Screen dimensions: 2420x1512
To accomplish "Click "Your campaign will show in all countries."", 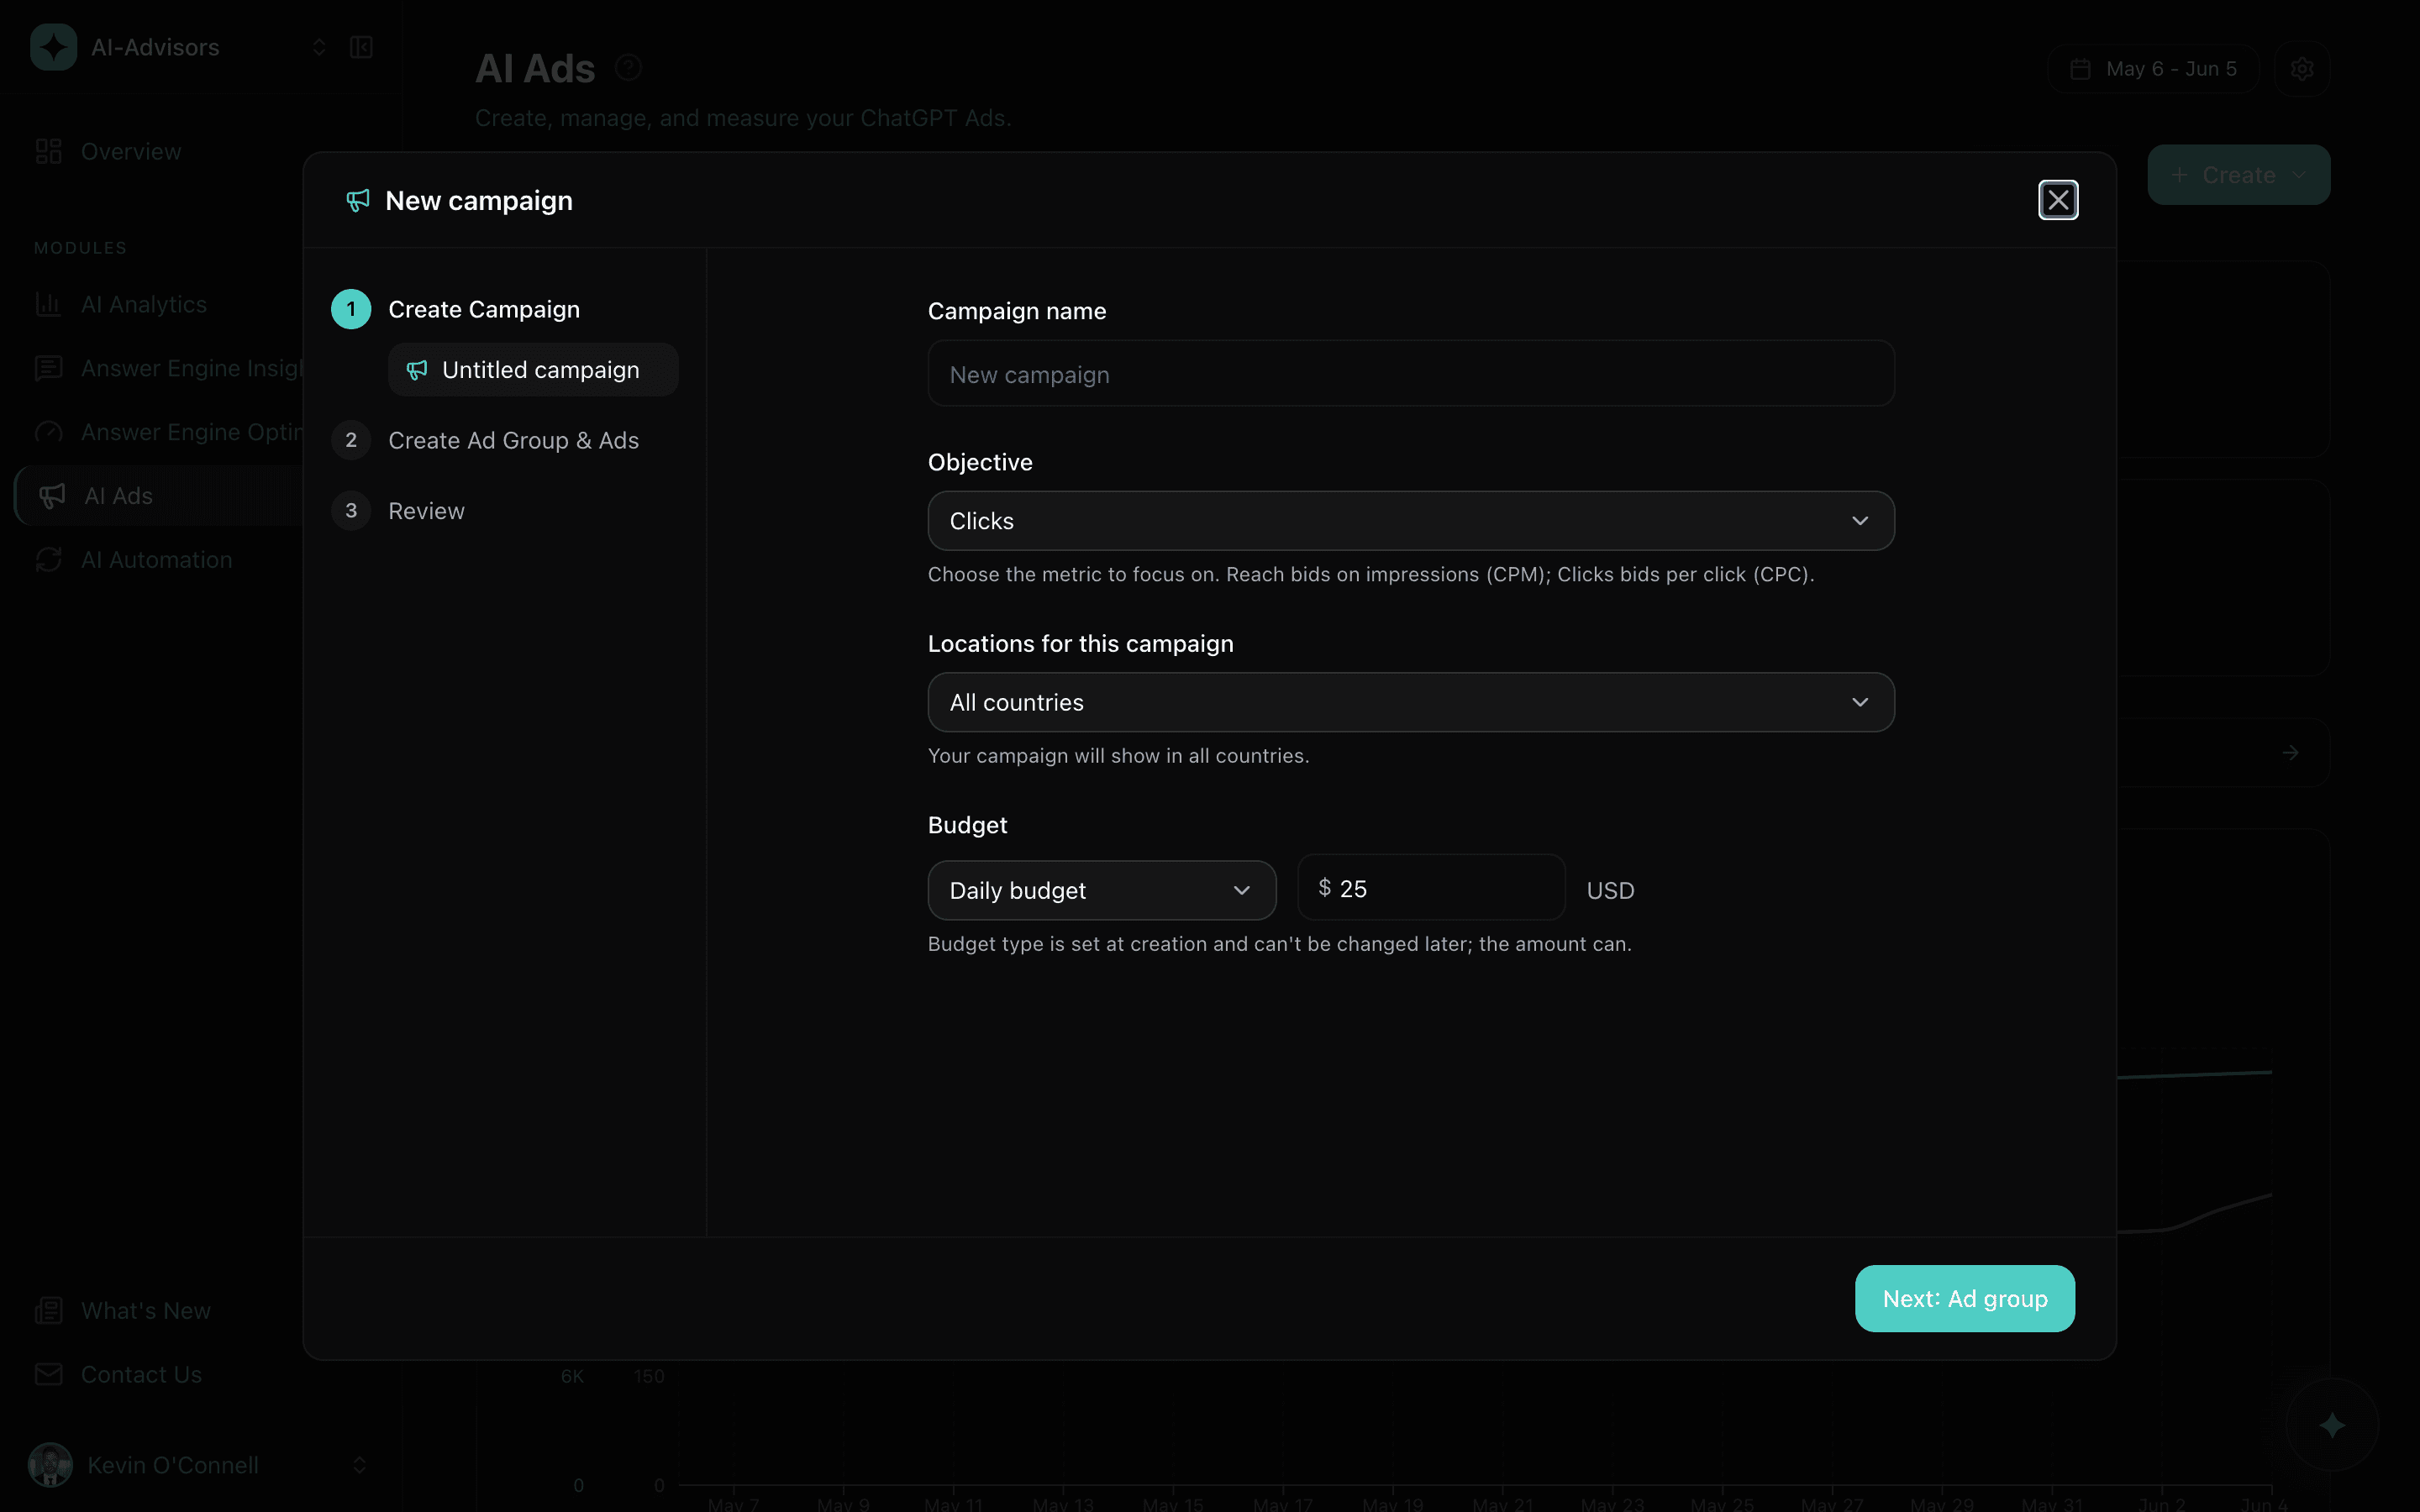I will pos(1118,756).
